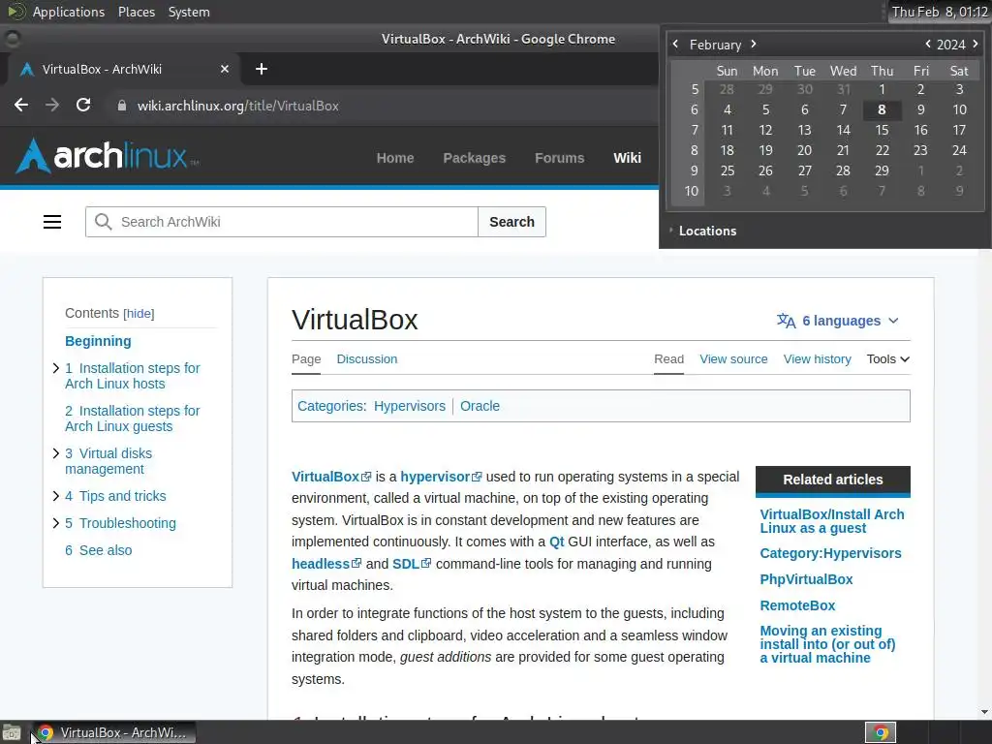Open Moving an existing install related article
Screen dimensions: 992x744
(x=827, y=644)
